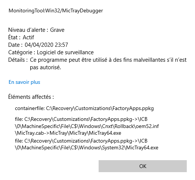Click the word Grave alert level
195x180 pixels.
point(57,30)
